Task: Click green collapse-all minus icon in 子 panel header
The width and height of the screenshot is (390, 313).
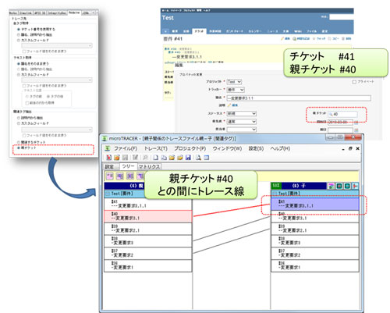Action: 347,186
